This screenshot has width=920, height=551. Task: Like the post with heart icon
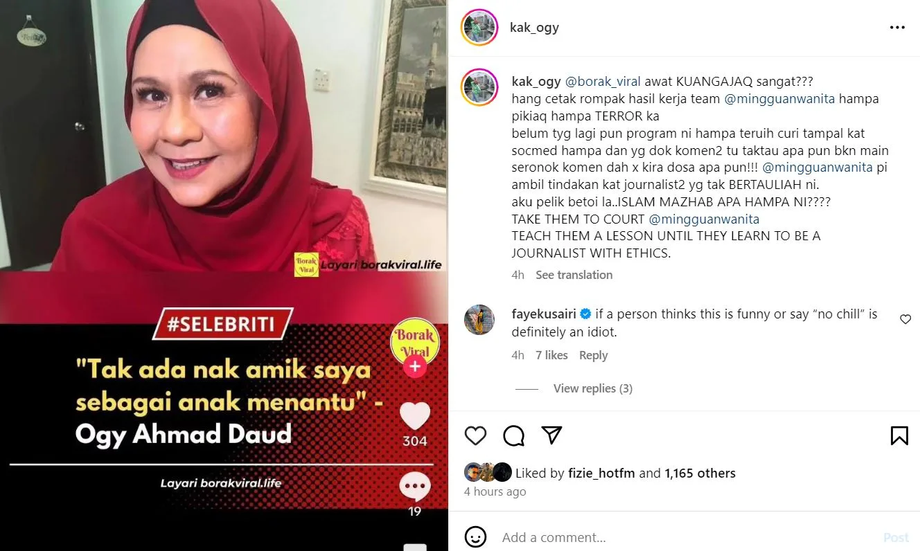[475, 435]
